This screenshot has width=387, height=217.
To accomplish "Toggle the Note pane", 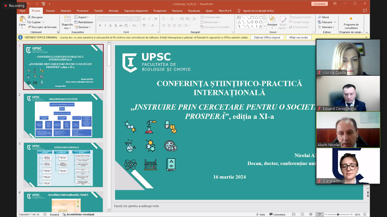I will click(260, 214).
